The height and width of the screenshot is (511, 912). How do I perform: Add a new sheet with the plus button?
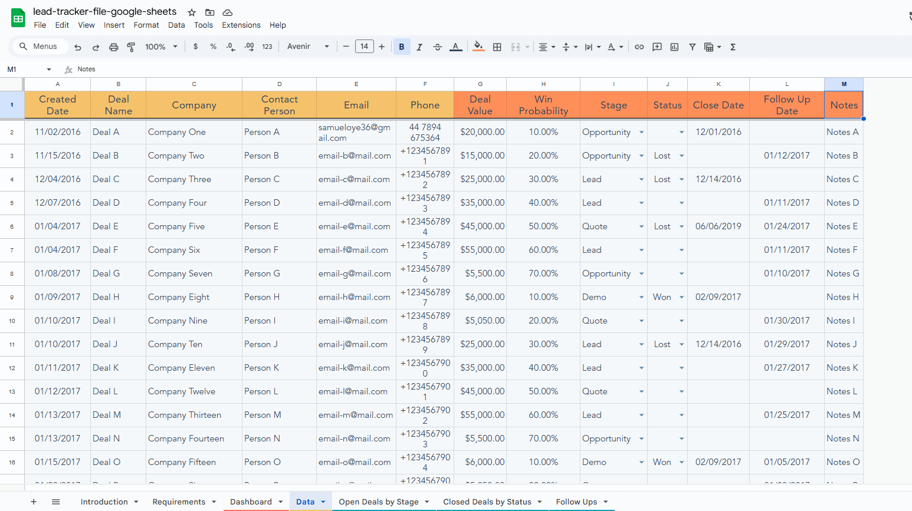pos(34,502)
